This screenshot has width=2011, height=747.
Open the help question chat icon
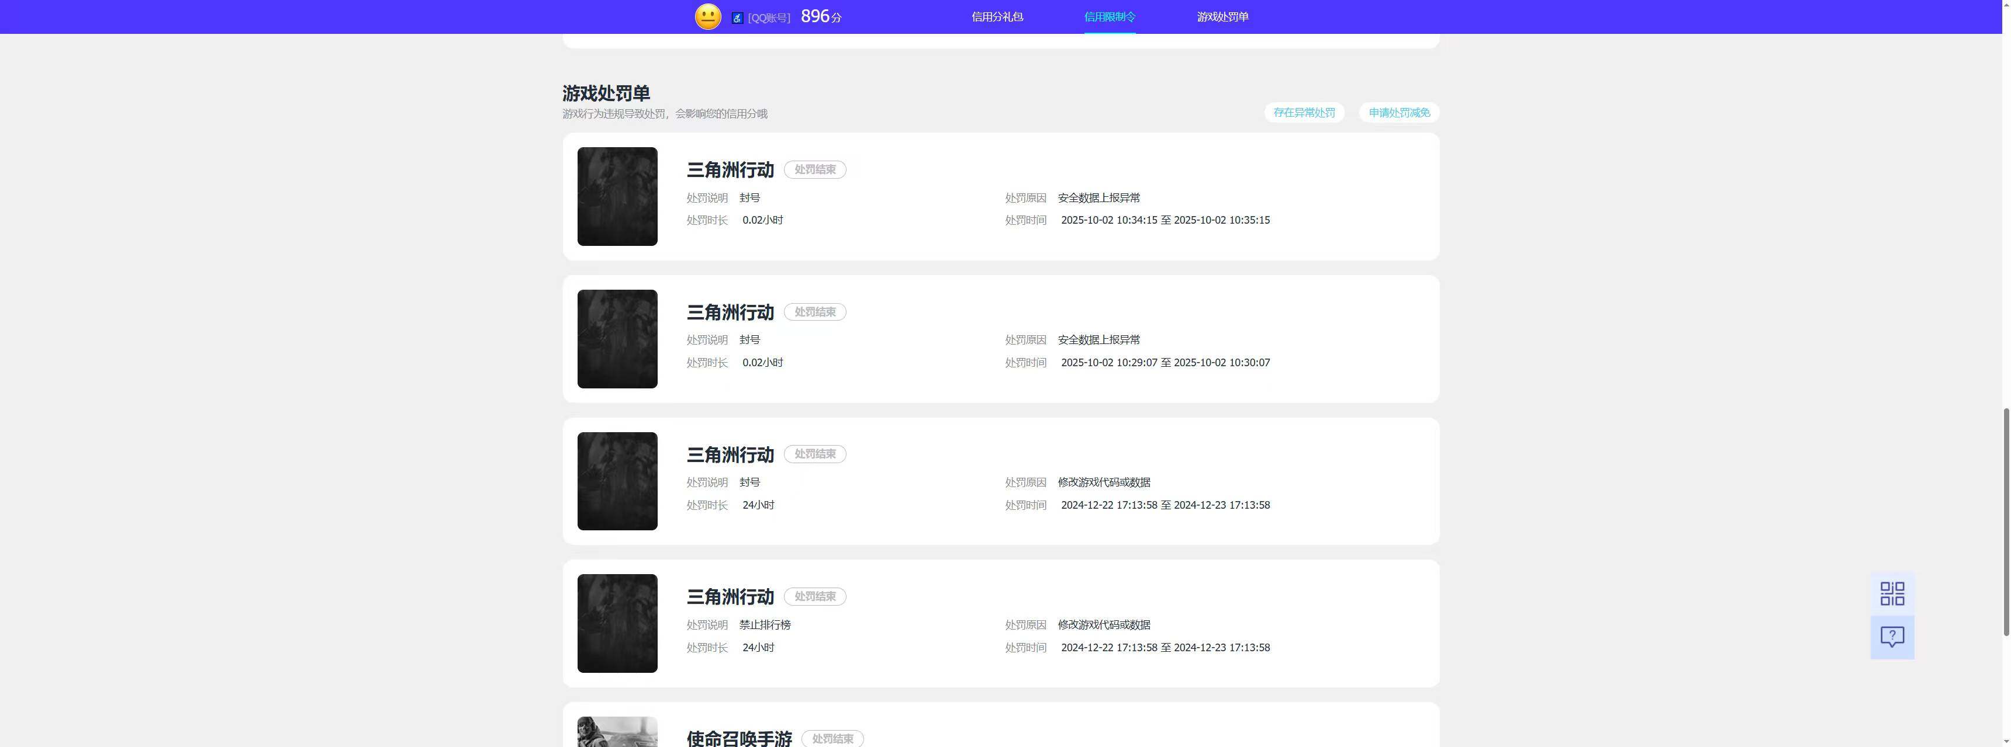coord(1892,637)
